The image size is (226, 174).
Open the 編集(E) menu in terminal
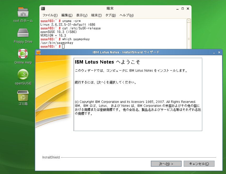67,15
